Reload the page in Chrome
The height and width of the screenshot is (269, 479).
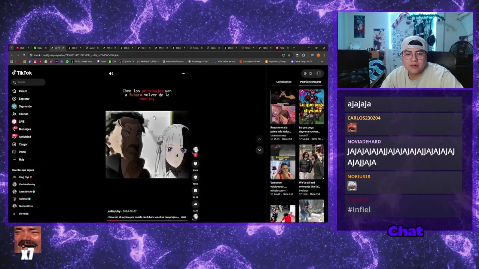click(24, 55)
